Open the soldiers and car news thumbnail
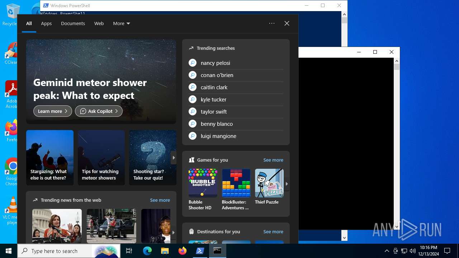This screenshot has width=459, height=258. pyautogui.click(x=112, y=226)
